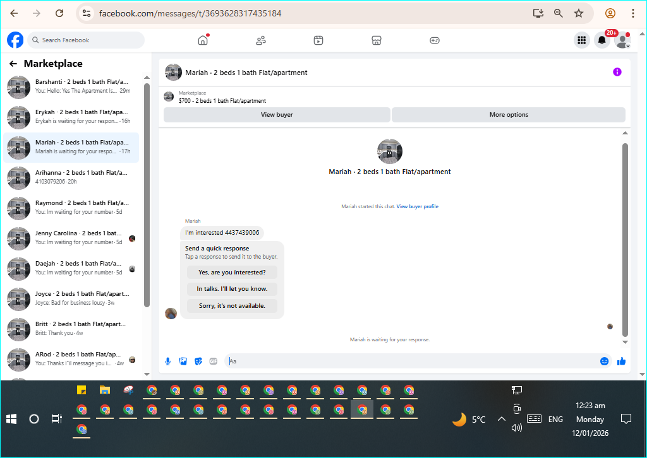Click the View buyer button

click(277, 115)
